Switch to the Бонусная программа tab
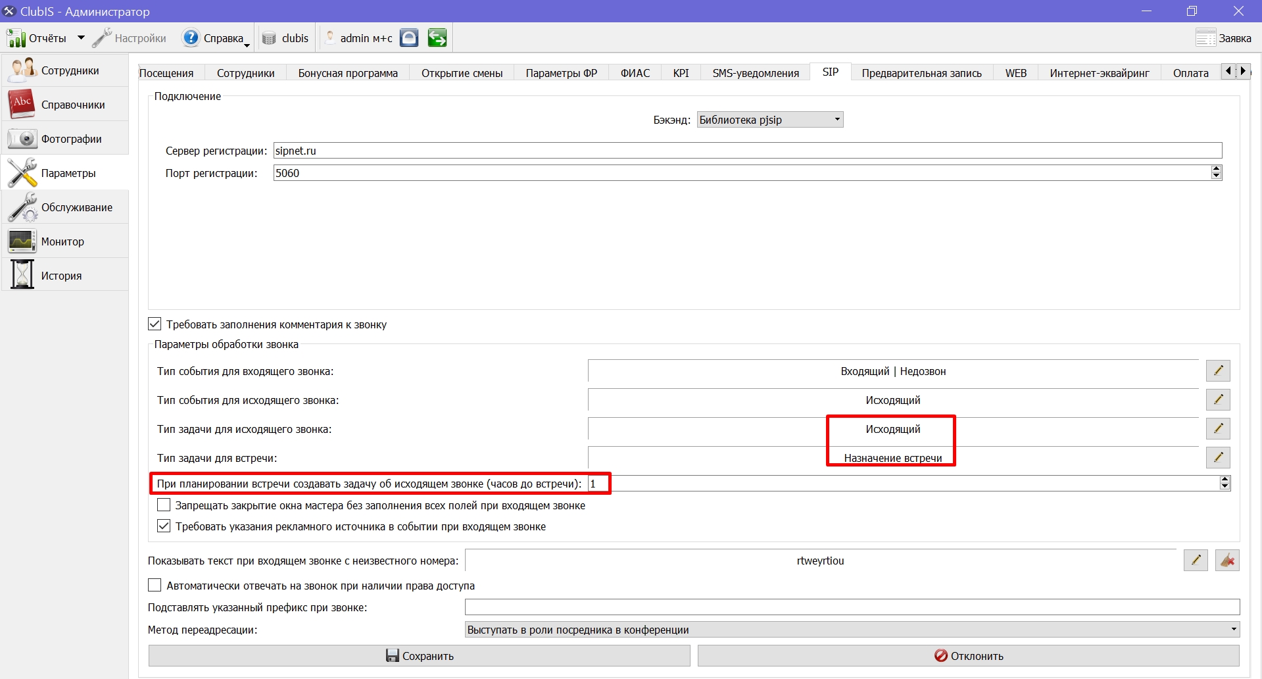The image size is (1262, 679). click(348, 73)
